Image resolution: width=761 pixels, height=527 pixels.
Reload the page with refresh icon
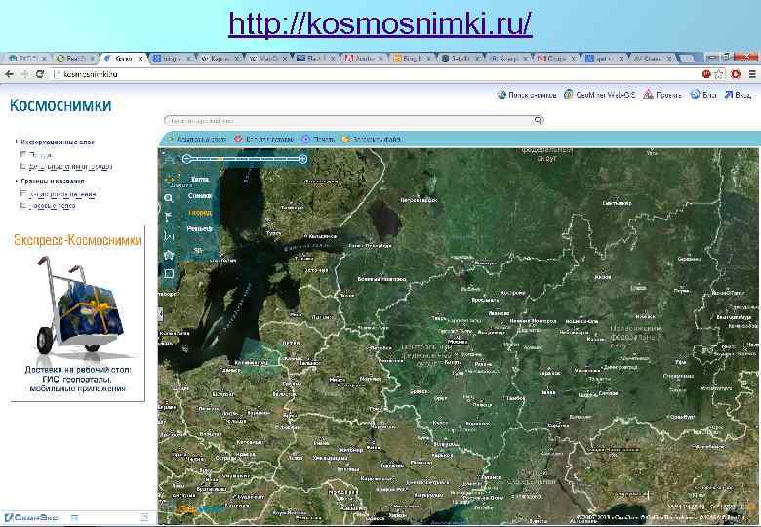pos(40,74)
